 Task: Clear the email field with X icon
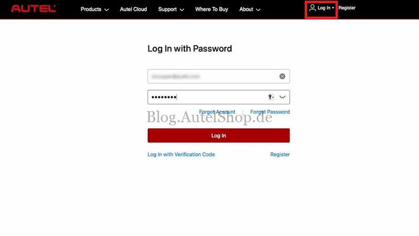(x=282, y=77)
